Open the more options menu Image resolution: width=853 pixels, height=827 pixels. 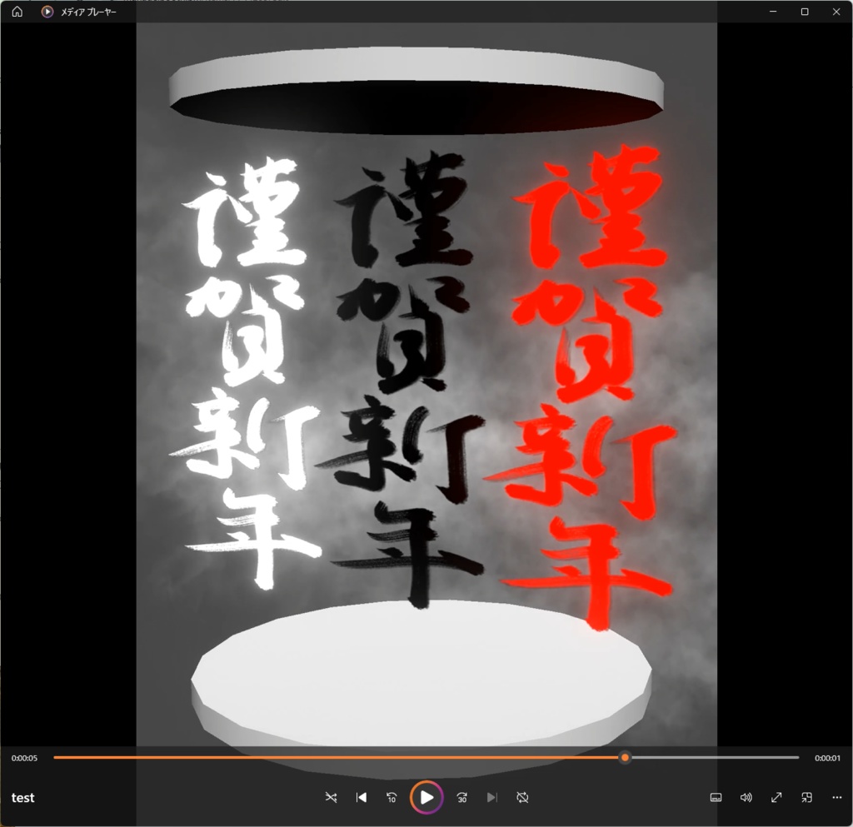pyautogui.click(x=836, y=797)
